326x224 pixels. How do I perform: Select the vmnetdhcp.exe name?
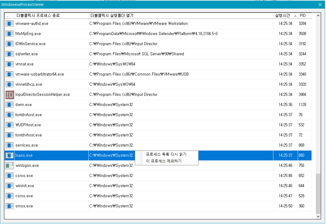click(29, 84)
